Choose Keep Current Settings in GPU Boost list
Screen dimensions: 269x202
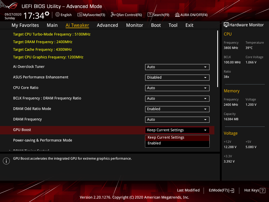[x=177, y=138]
